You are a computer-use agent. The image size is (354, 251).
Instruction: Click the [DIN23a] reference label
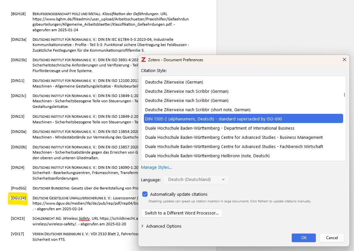pyautogui.click(x=18, y=39)
